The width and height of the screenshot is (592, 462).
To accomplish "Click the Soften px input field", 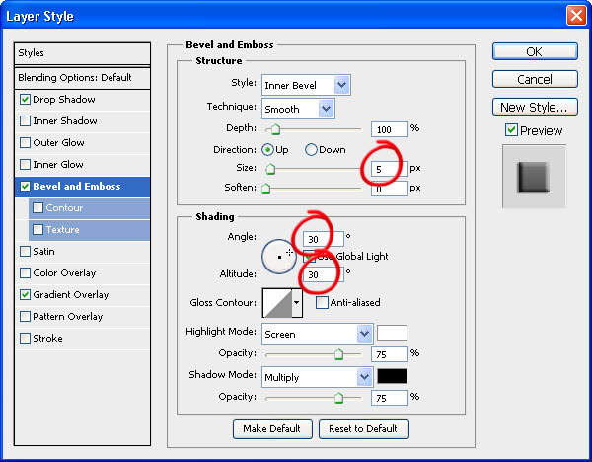I will (390, 189).
